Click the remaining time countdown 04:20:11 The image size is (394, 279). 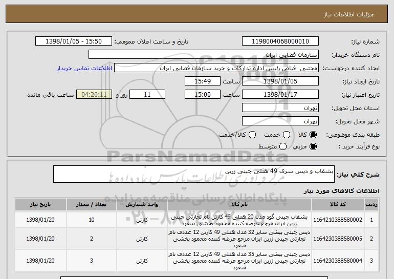[94, 94]
